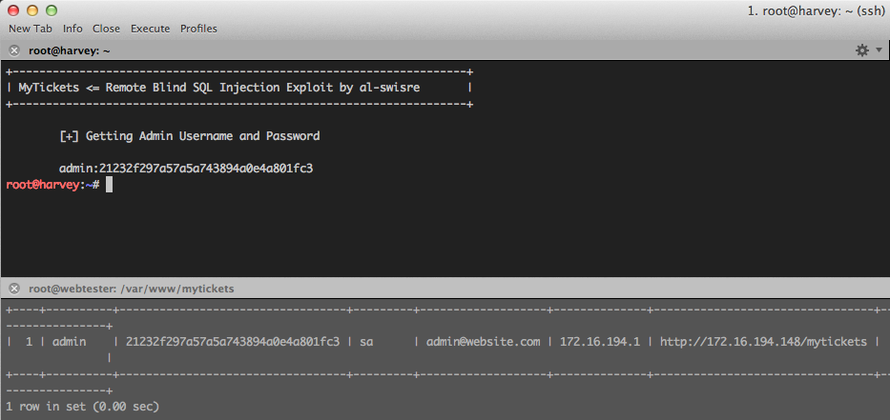The width and height of the screenshot is (890, 420).
Task: Select Execute in the toolbar
Action: [x=151, y=29]
